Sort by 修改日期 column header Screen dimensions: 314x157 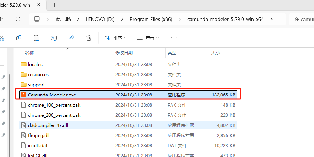pos(124,53)
